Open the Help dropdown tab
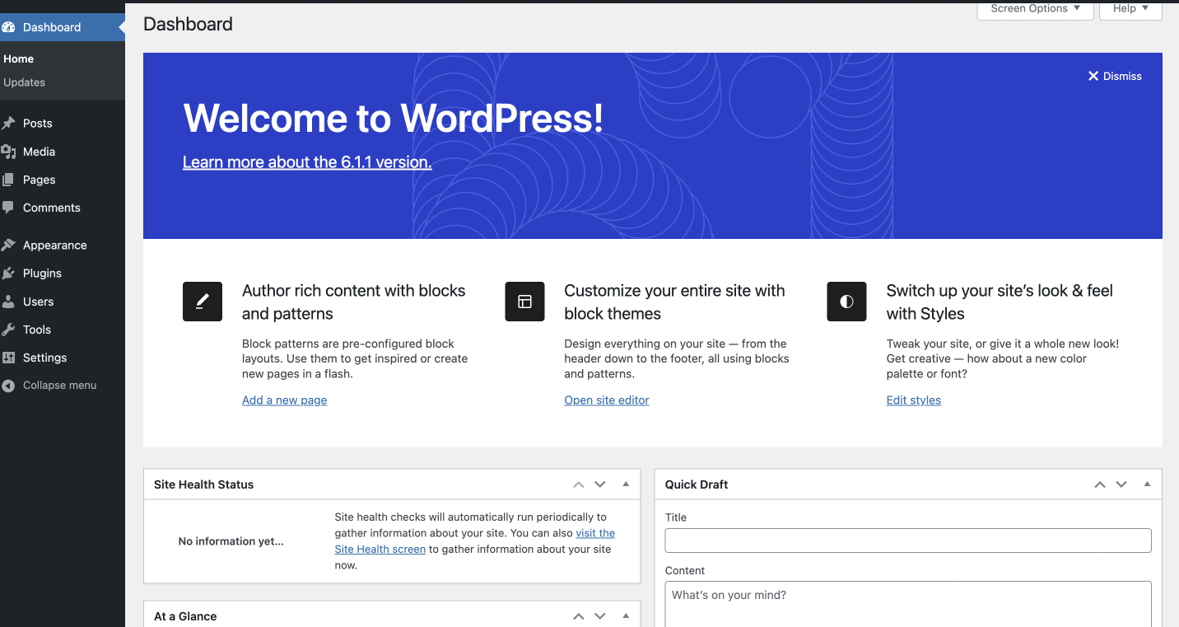1179x627 pixels. tap(1130, 9)
